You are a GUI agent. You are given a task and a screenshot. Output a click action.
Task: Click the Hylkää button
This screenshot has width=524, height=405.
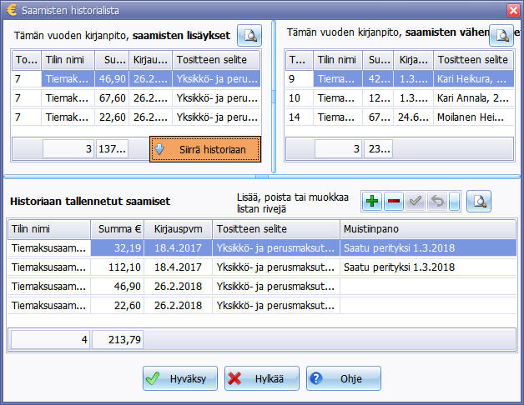[262, 378]
